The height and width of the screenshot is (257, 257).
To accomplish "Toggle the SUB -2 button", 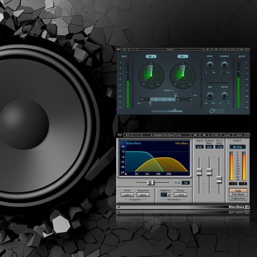I will coord(151,57).
